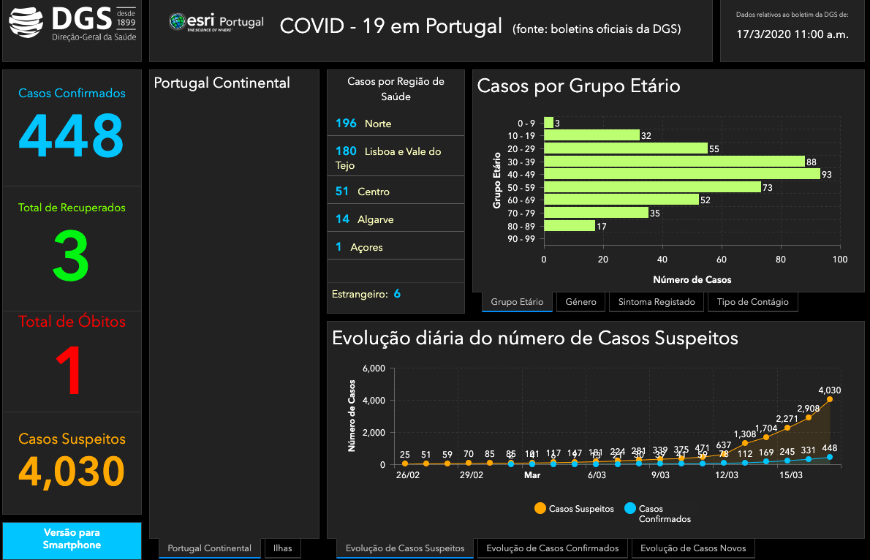Click the esri Portugal logo
This screenshot has height=560, width=870.
coord(216,23)
